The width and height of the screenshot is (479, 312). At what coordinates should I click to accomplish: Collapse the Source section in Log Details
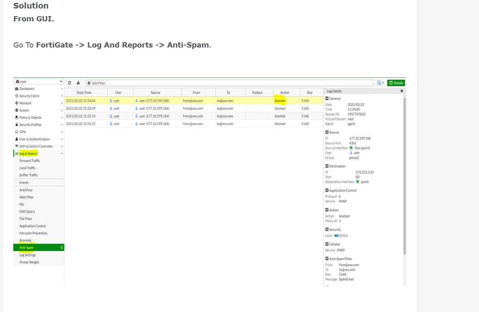[x=327, y=132]
